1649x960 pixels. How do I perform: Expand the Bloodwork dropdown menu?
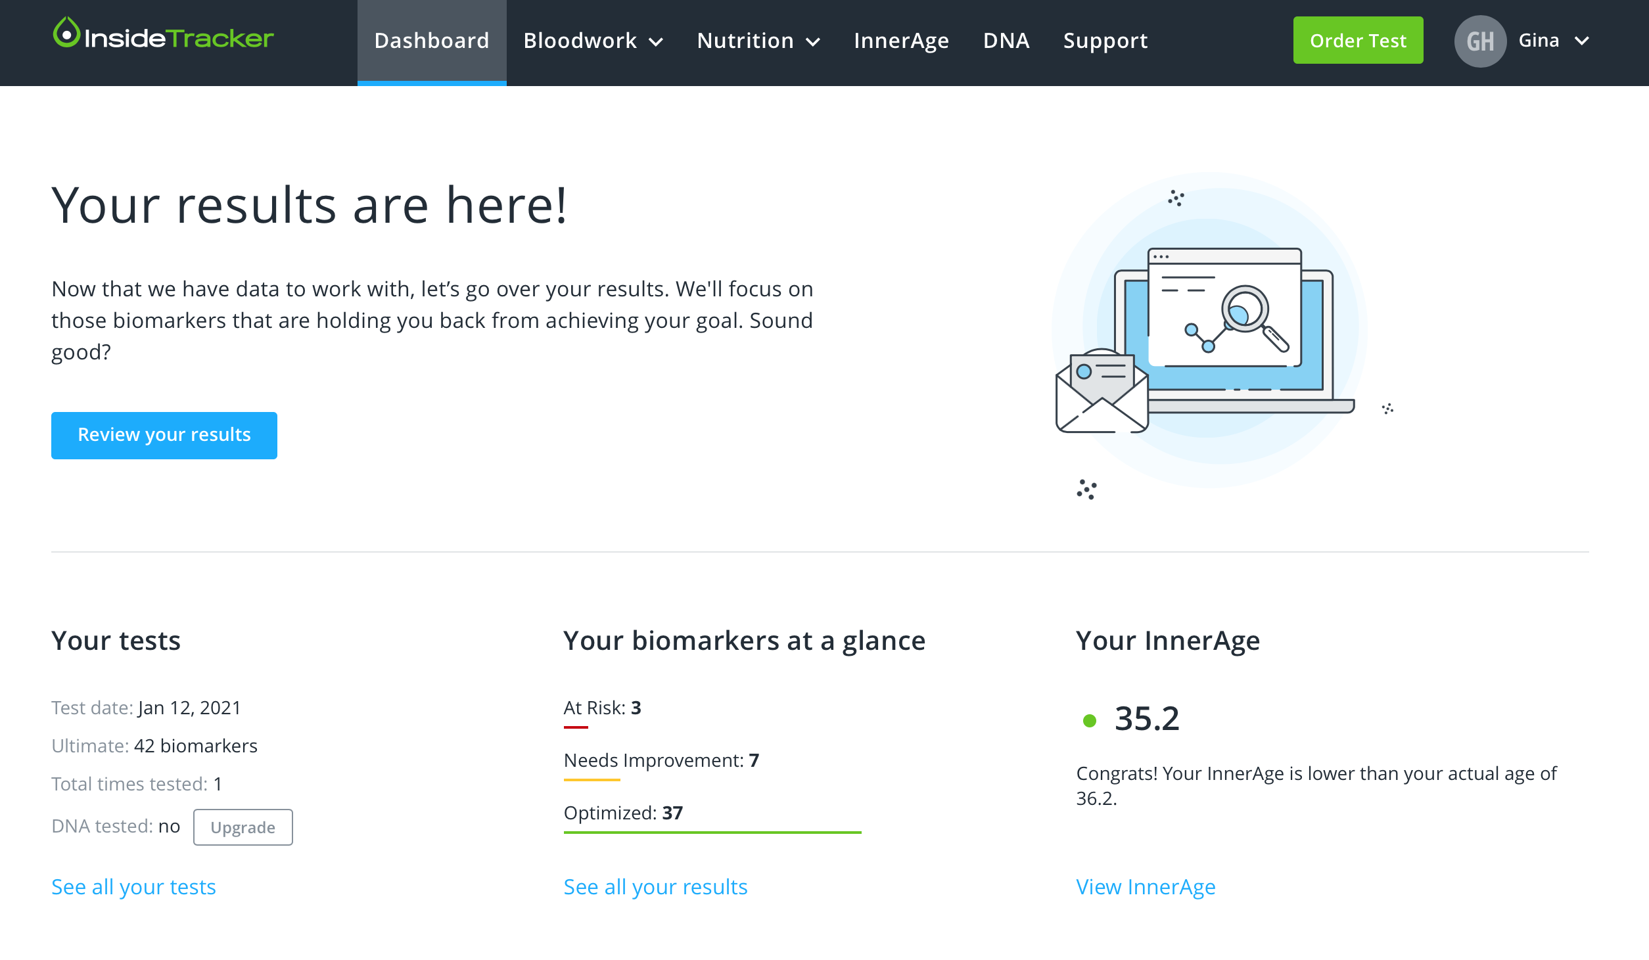[x=593, y=41]
